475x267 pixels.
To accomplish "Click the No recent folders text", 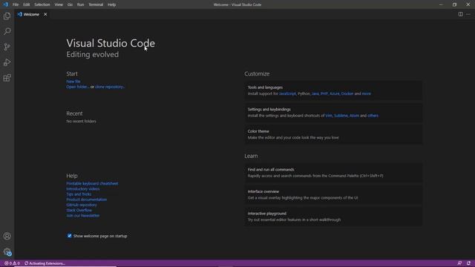I will [x=81, y=121].
